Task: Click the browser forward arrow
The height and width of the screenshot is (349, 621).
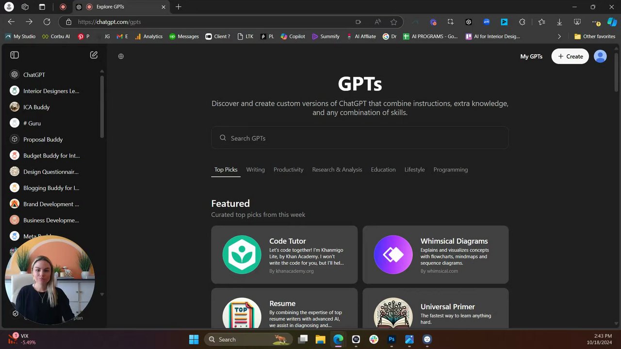Action: point(29,22)
